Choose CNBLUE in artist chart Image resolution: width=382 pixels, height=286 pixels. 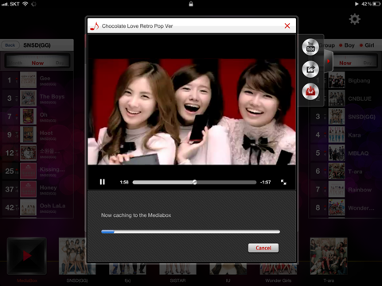(345, 99)
